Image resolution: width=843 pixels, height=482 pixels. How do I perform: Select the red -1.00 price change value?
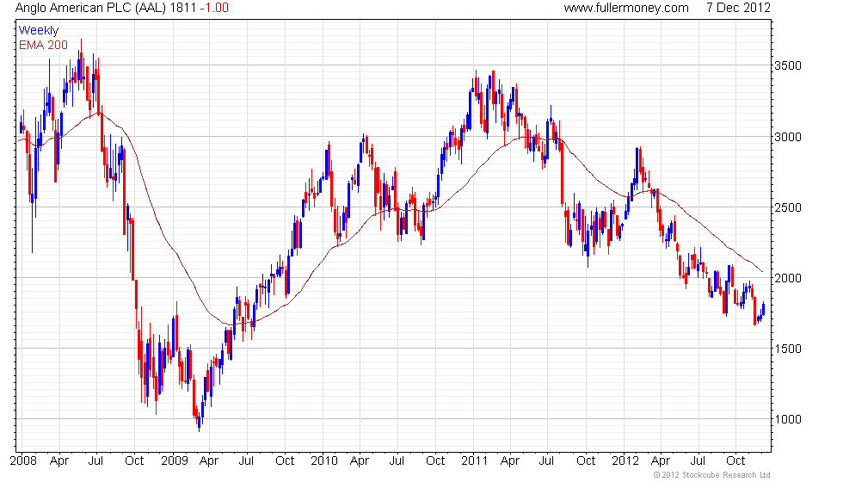[214, 8]
